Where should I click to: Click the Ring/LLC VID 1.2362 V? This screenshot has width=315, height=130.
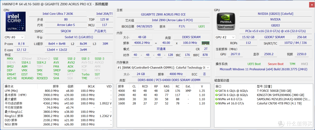(x=106, y=116)
